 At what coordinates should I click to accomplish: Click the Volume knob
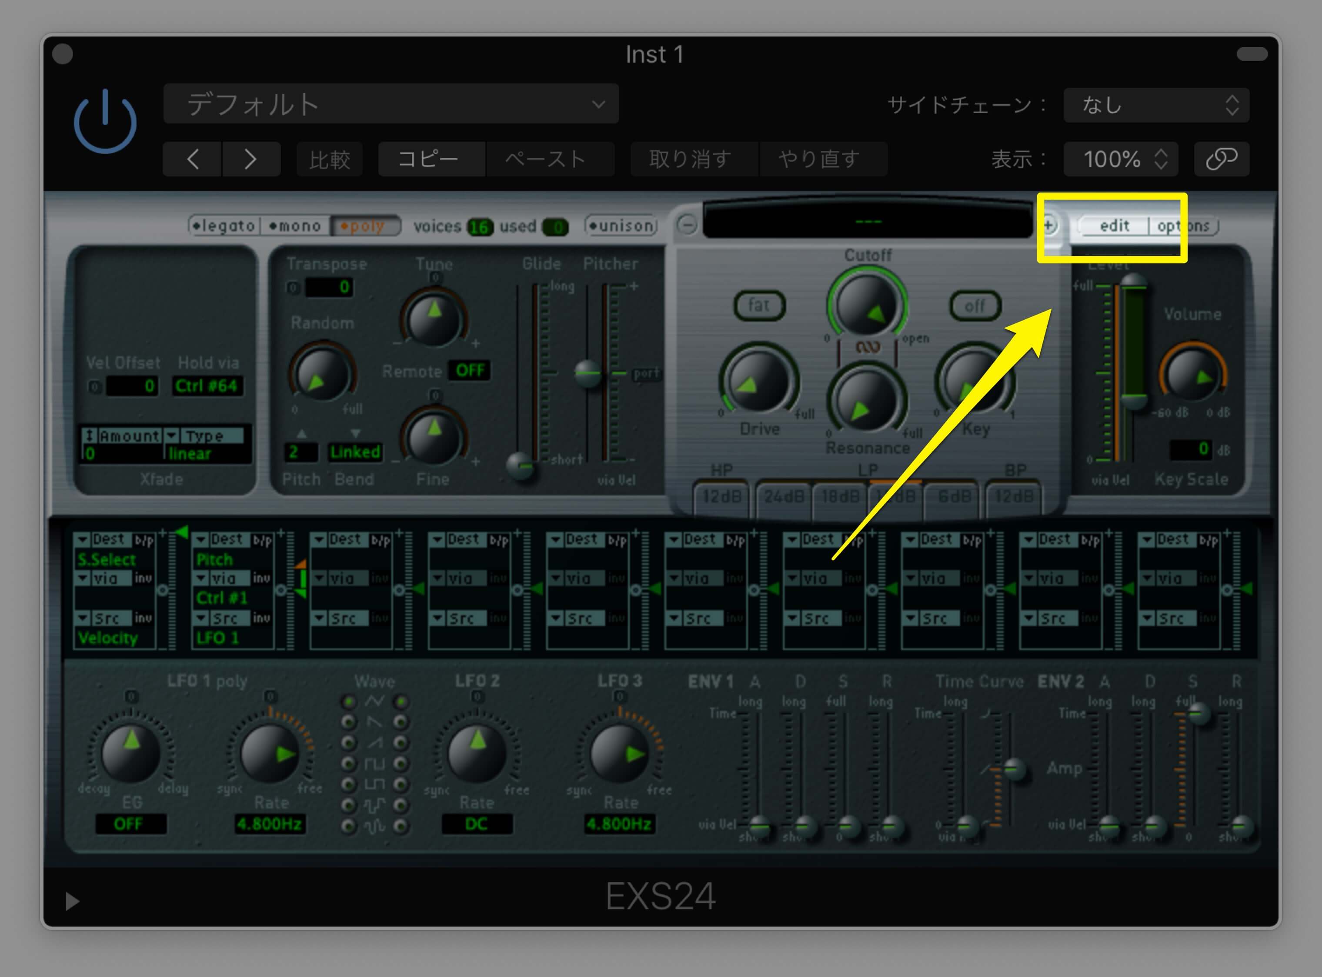pos(1192,374)
